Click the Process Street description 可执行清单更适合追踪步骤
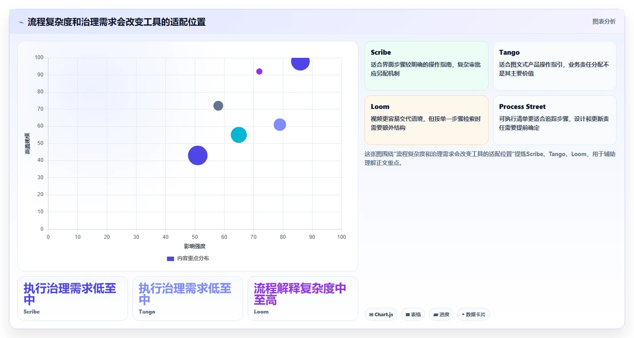Screen dimensions: 634x338 [x=554, y=123]
